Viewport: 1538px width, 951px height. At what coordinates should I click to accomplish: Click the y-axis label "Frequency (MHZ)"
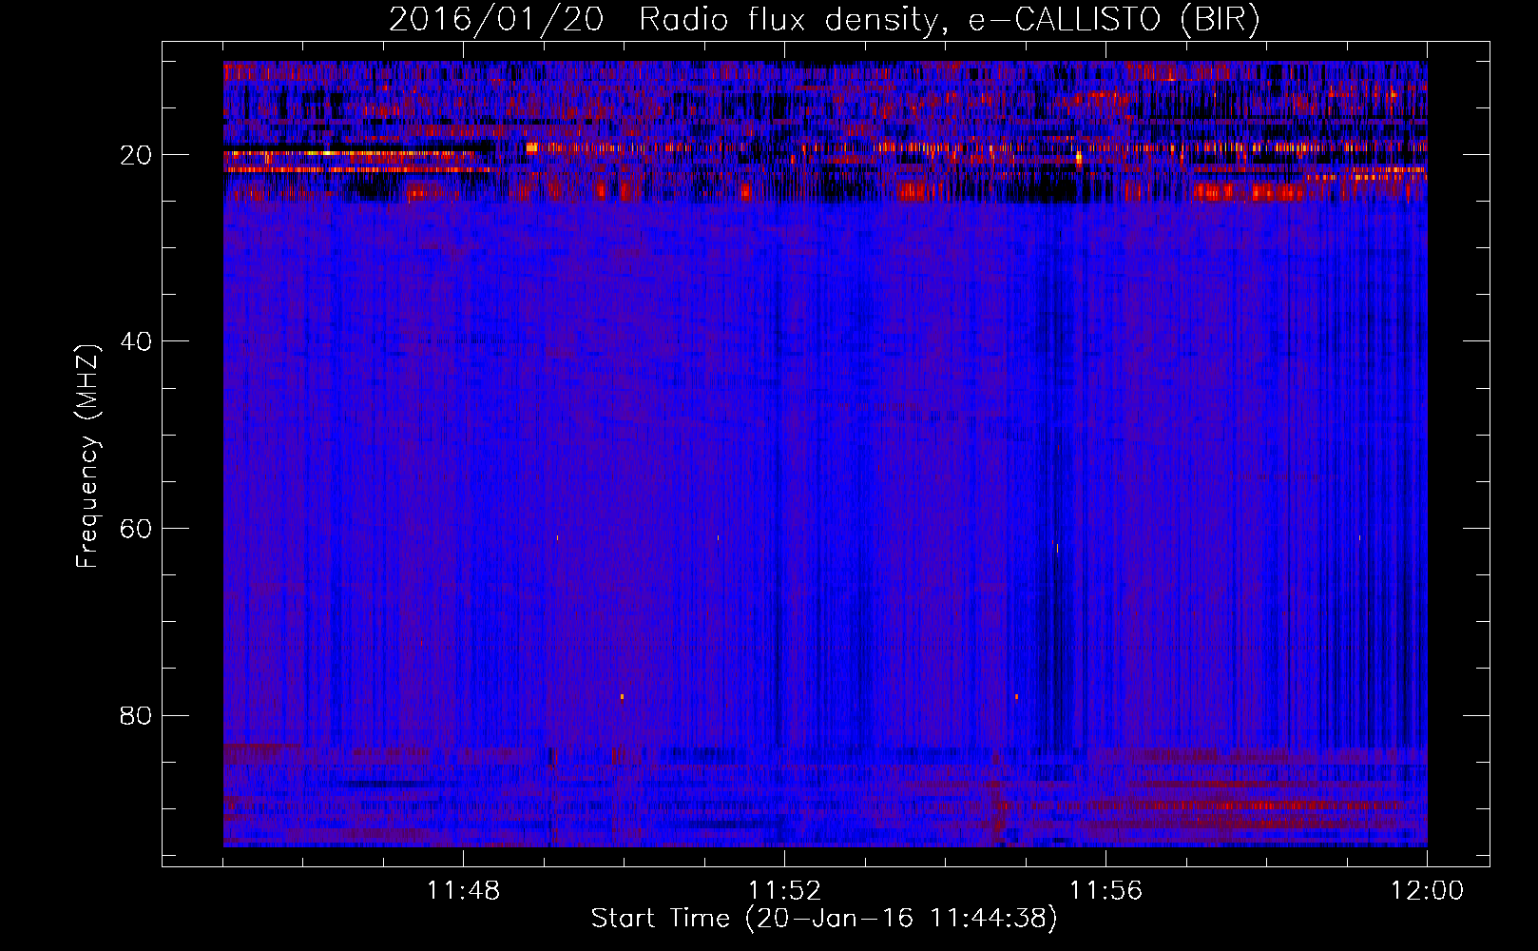(87, 456)
